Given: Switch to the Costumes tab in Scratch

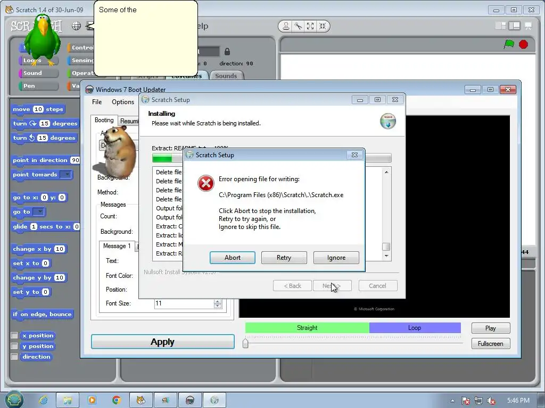Looking at the screenshot, I should 187,76.
